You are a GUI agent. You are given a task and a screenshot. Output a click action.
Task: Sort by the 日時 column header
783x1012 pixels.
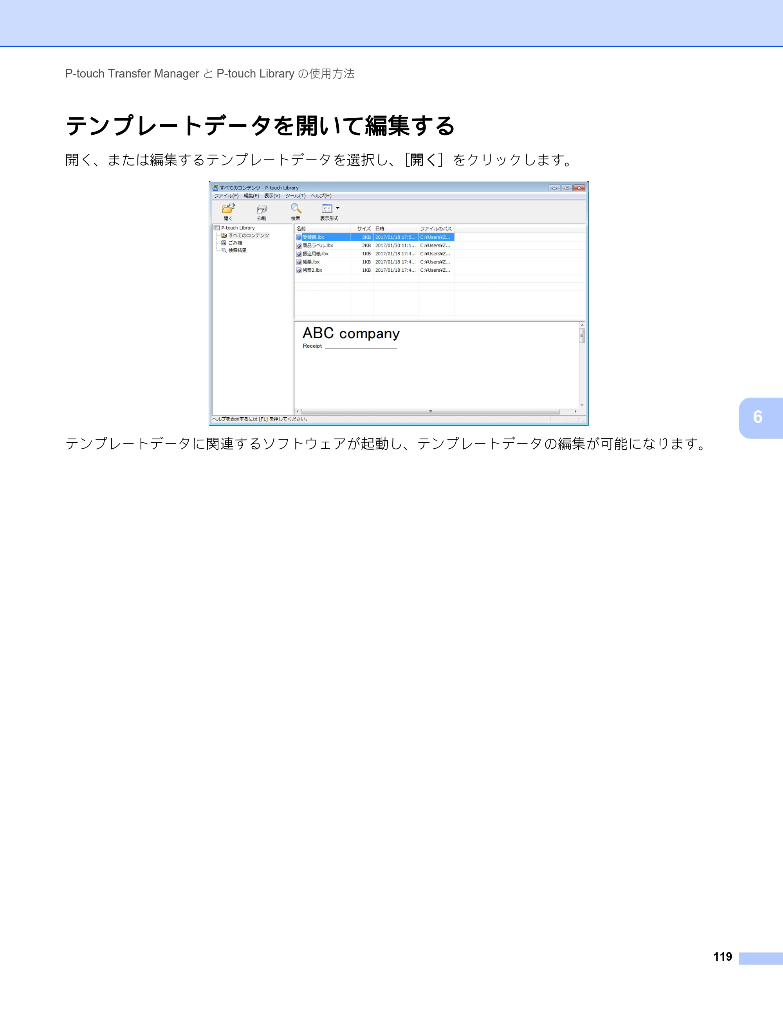396,229
